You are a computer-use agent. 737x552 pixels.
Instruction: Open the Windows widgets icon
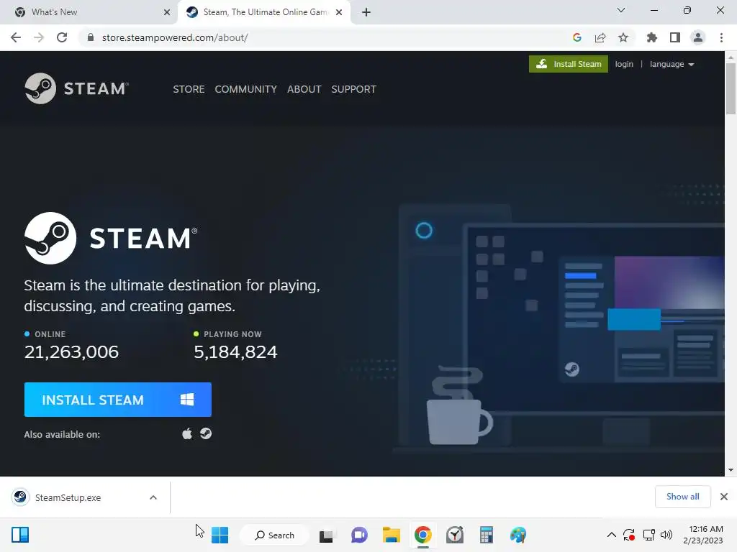[x=20, y=535]
